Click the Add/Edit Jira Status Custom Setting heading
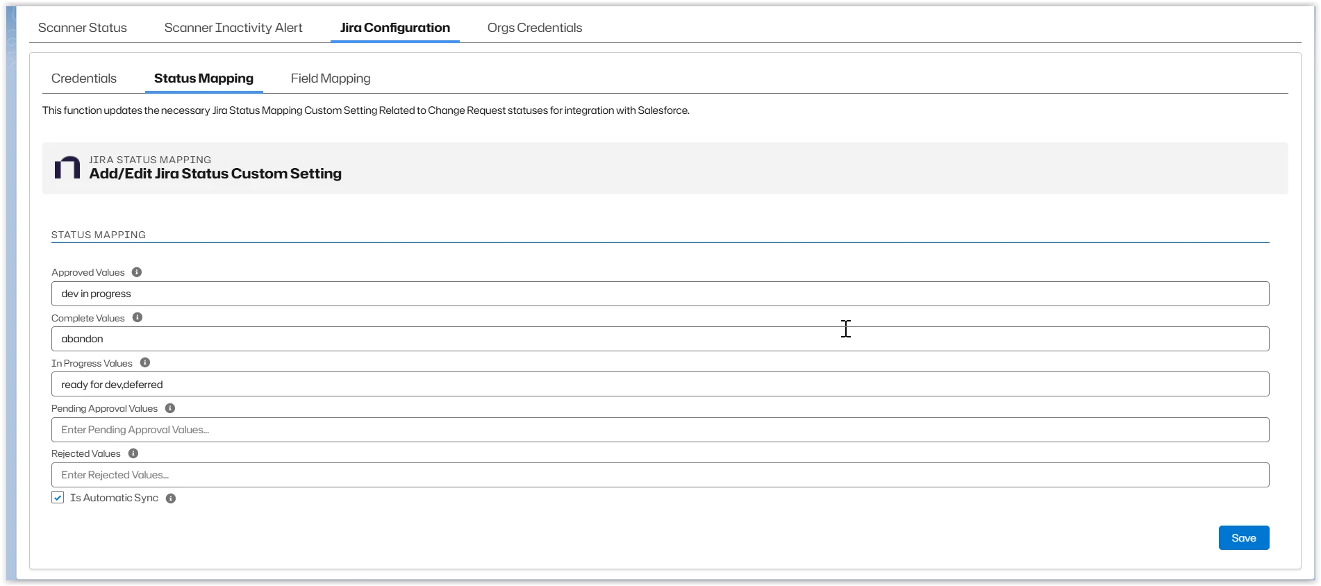Image resolution: width=1321 pixels, height=586 pixels. point(215,174)
